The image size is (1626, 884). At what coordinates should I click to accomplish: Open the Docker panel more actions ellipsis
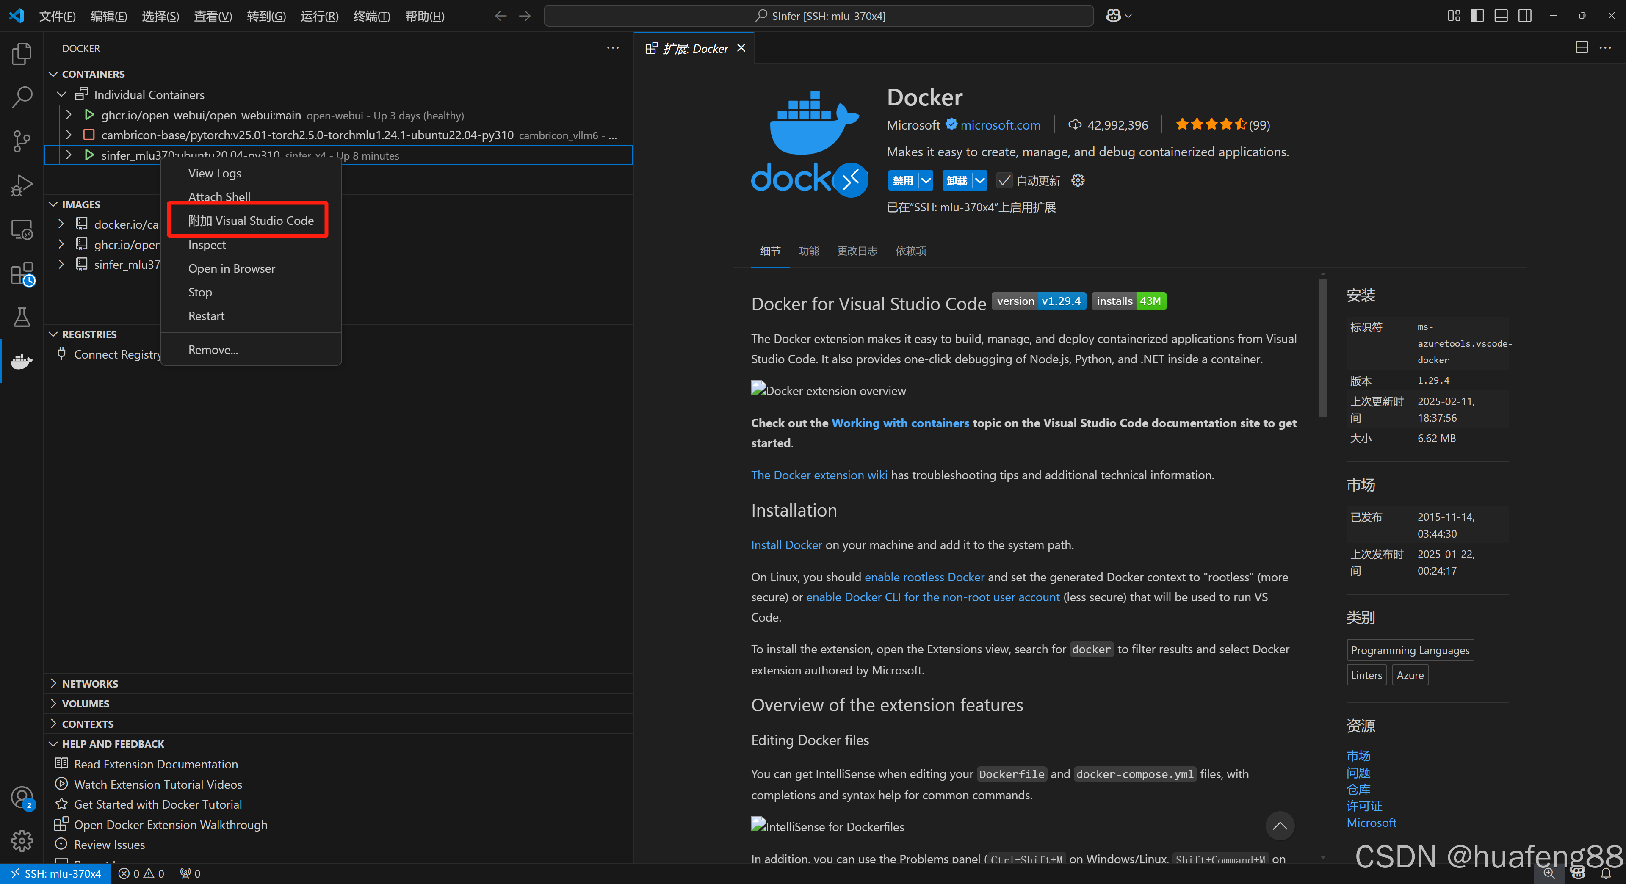[x=612, y=48]
